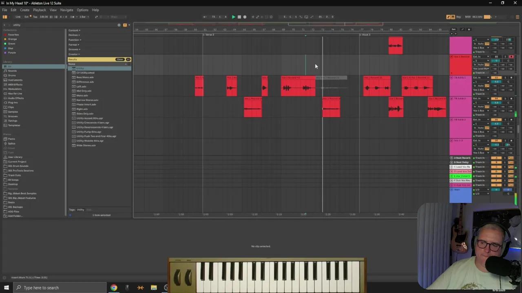
Task: Select the Green collection label
Action: click(11, 44)
